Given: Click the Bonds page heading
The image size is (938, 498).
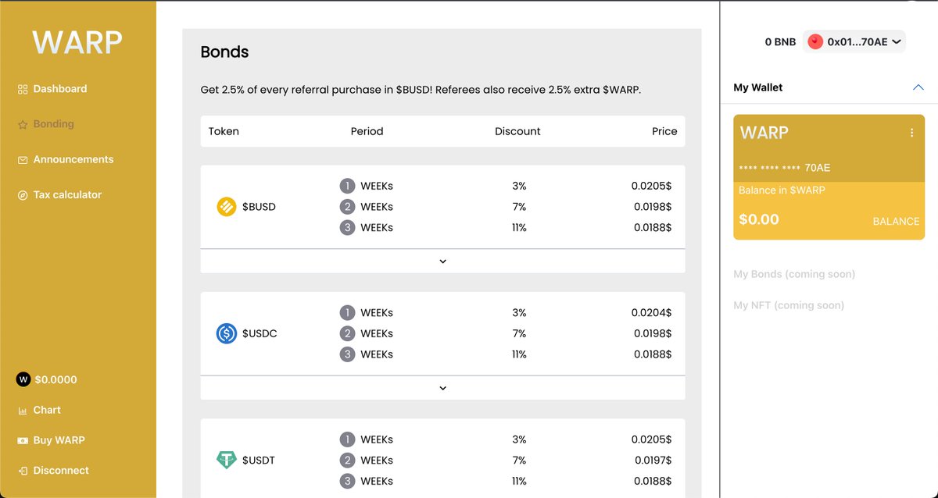Looking at the screenshot, I should coord(224,52).
